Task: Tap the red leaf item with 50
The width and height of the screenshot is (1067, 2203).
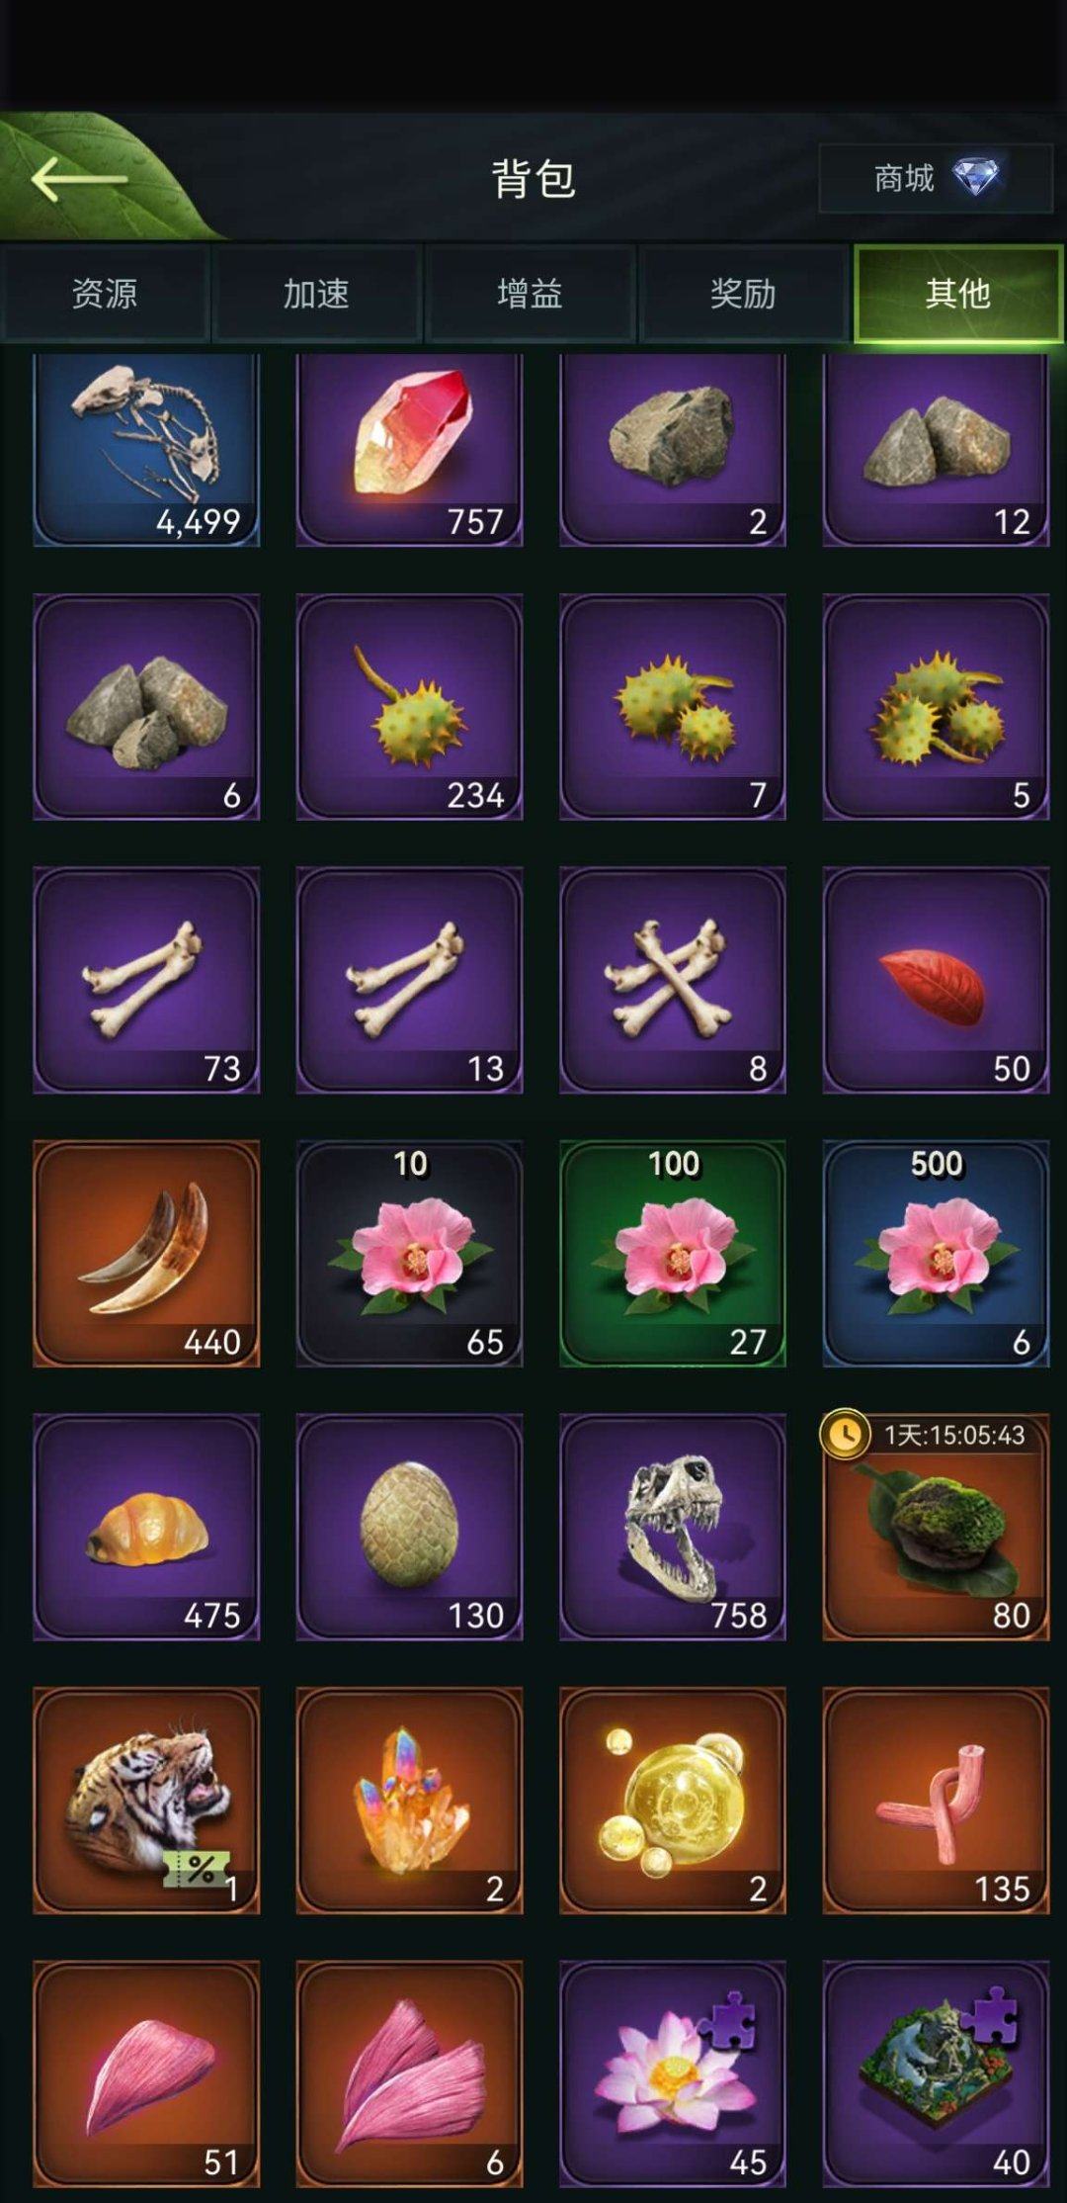Action: [936, 980]
